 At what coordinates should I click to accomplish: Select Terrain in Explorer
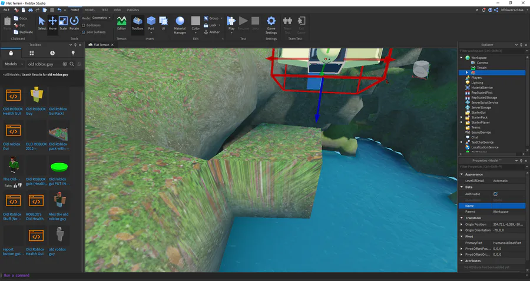pyautogui.click(x=481, y=68)
